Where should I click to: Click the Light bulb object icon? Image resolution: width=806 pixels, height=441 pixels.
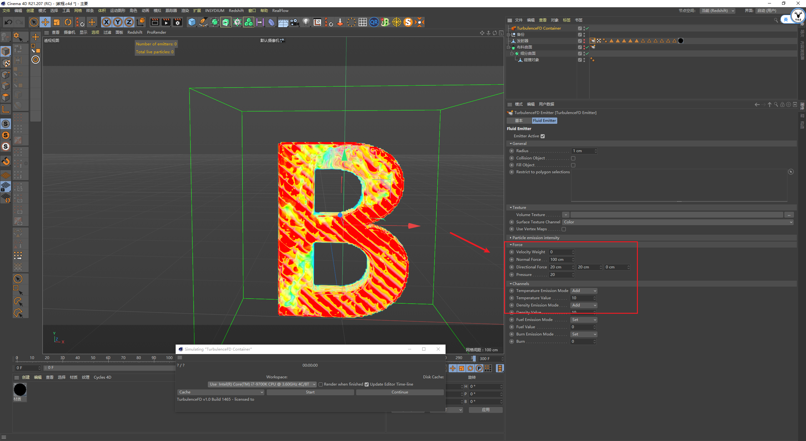coord(306,22)
